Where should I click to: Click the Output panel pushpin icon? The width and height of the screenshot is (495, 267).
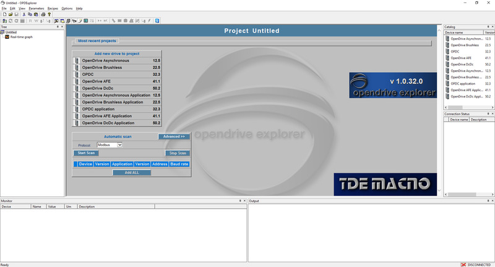tap(488, 200)
